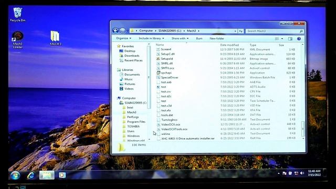Select the Screen4 XML file
This screenshot has height=189, width=336.
tap(166, 49)
